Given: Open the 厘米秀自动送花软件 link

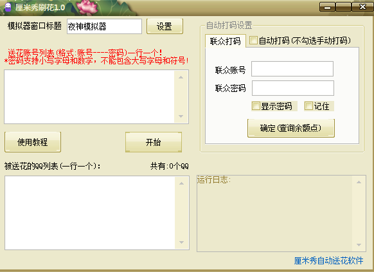Looking at the screenshot, I should [x=328, y=260].
